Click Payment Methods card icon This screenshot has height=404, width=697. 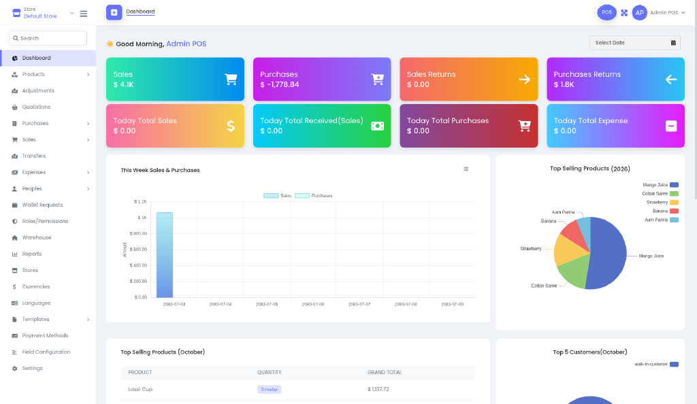pos(15,336)
